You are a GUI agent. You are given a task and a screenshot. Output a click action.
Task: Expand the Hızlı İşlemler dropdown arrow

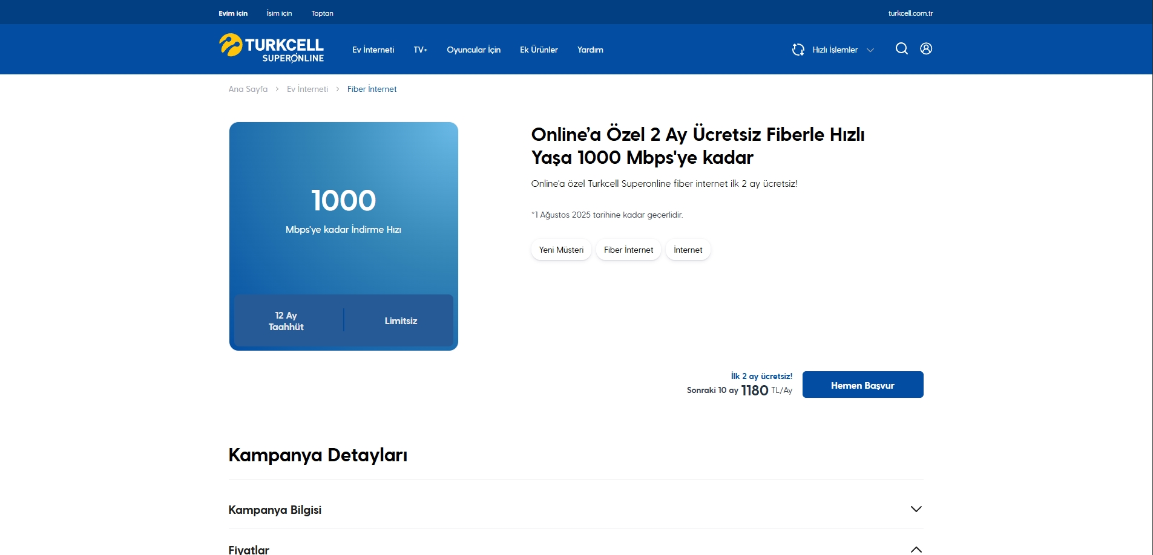tap(870, 50)
